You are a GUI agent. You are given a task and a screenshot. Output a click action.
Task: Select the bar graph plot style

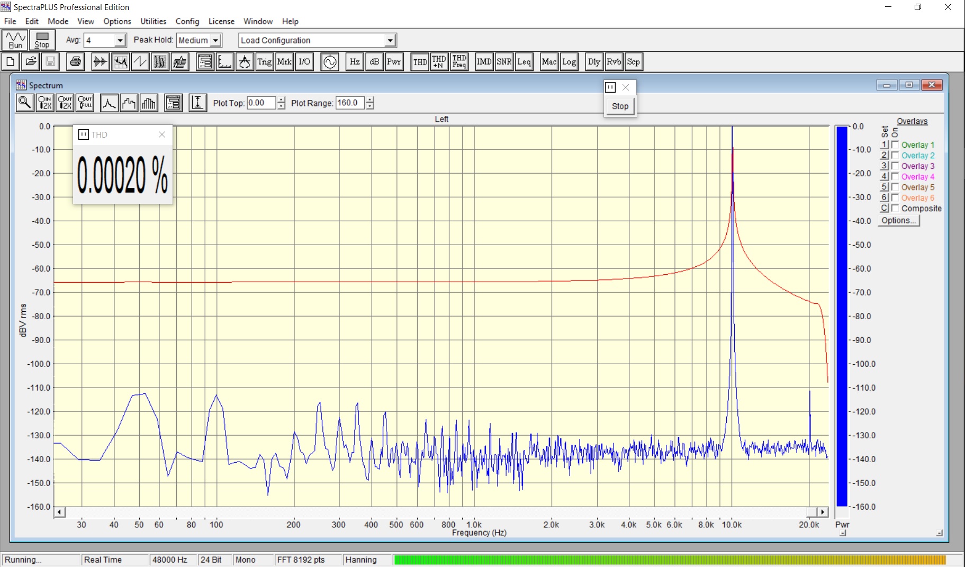click(149, 103)
